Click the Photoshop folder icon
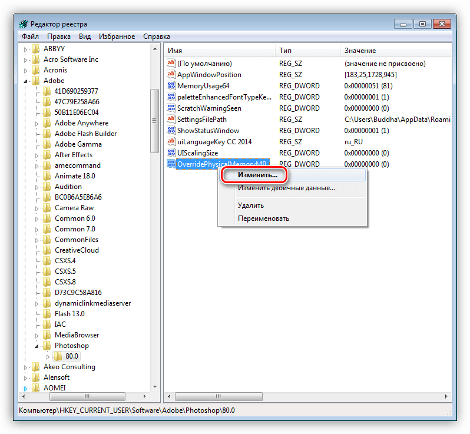This screenshot has height=434, width=470. pyautogui.click(x=47, y=346)
